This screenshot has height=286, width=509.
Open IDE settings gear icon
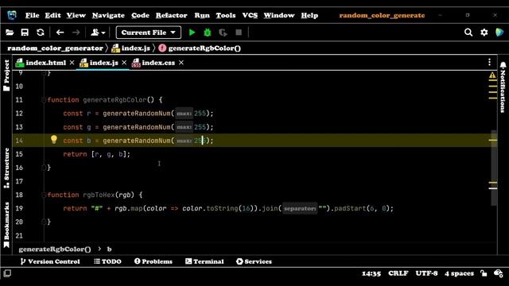click(484, 32)
